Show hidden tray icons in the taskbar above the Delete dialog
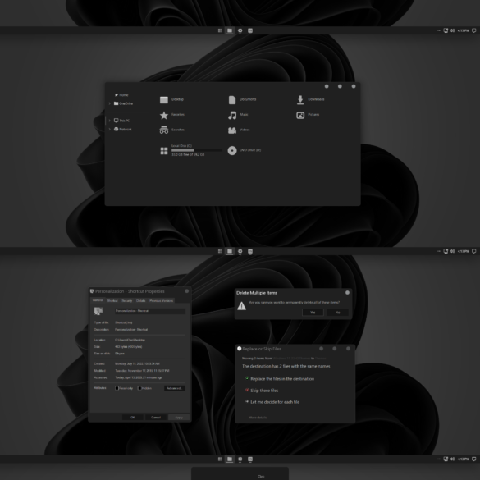Viewport: 480px width, 480px height. pyautogui.click(x=439, y=251)
